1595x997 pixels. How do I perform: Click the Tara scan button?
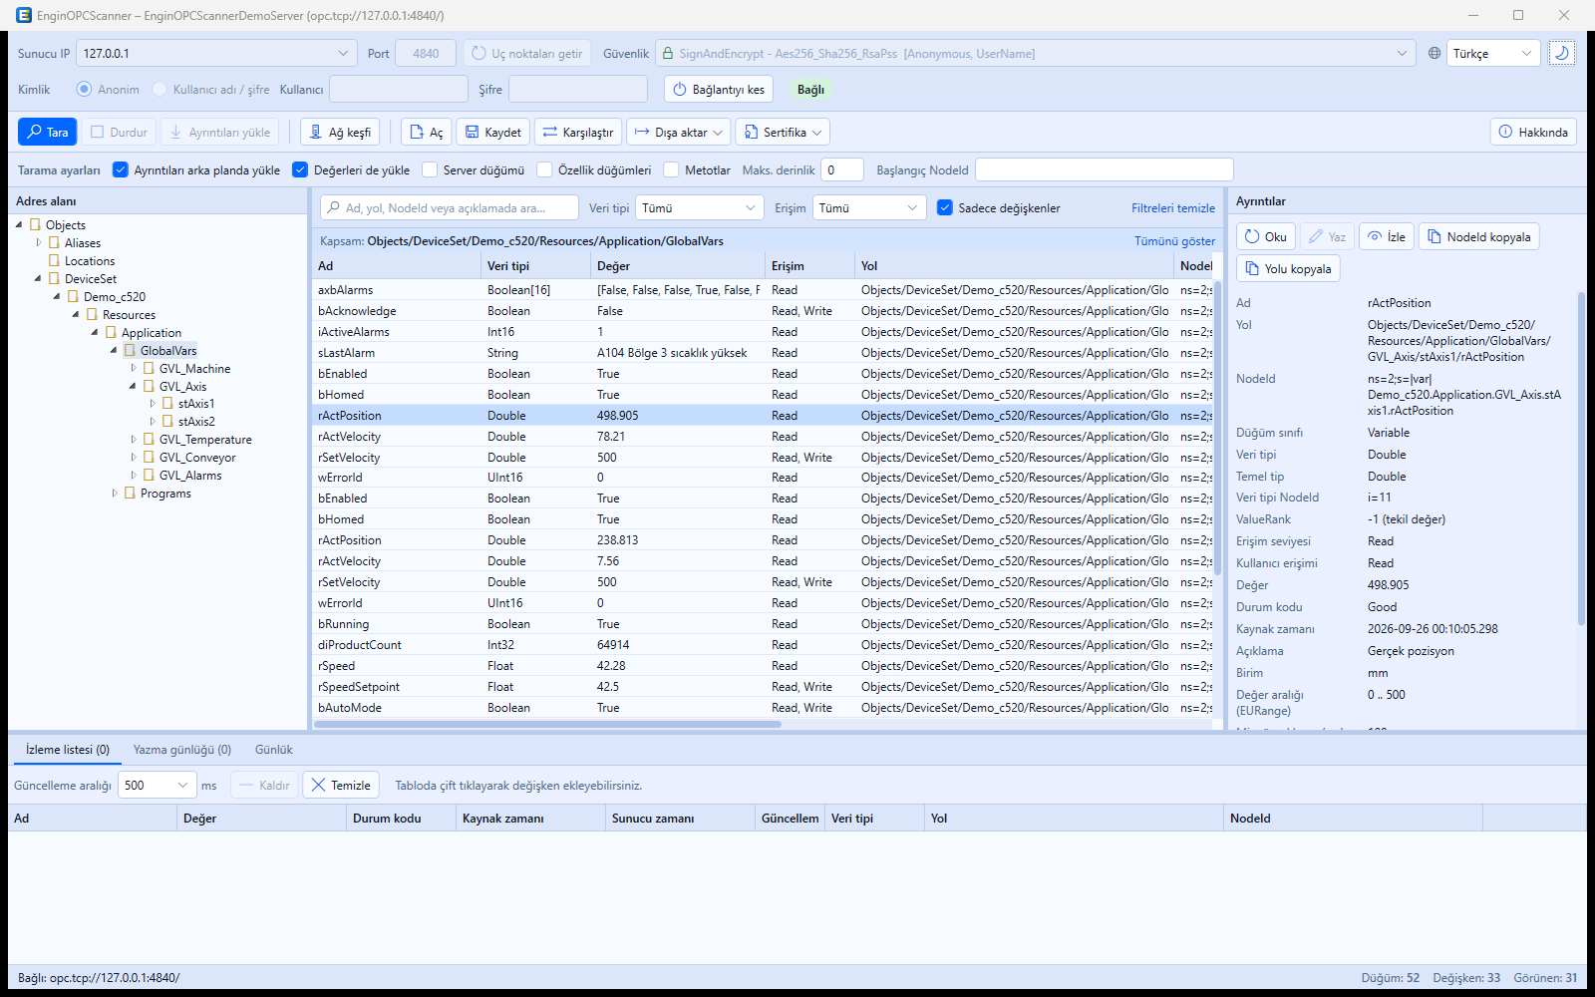(47, 132)
